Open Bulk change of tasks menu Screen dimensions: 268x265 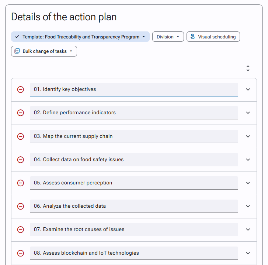tap(44, 51)
